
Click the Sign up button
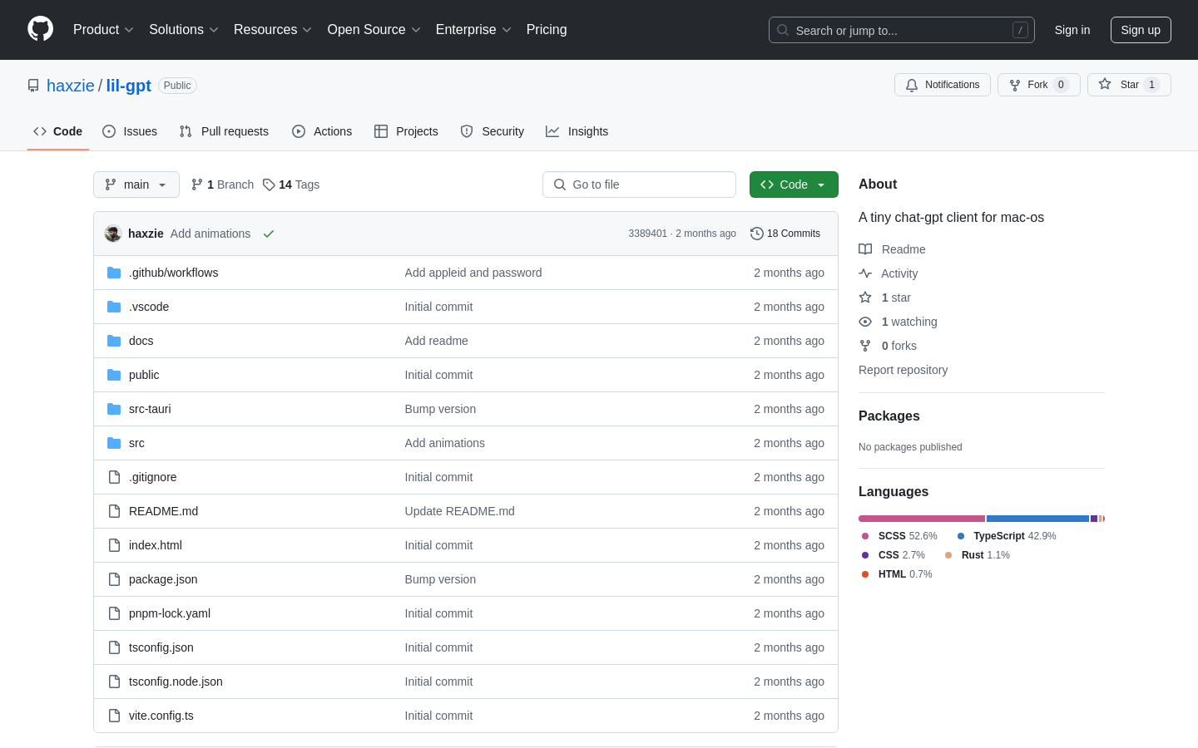1141,30
